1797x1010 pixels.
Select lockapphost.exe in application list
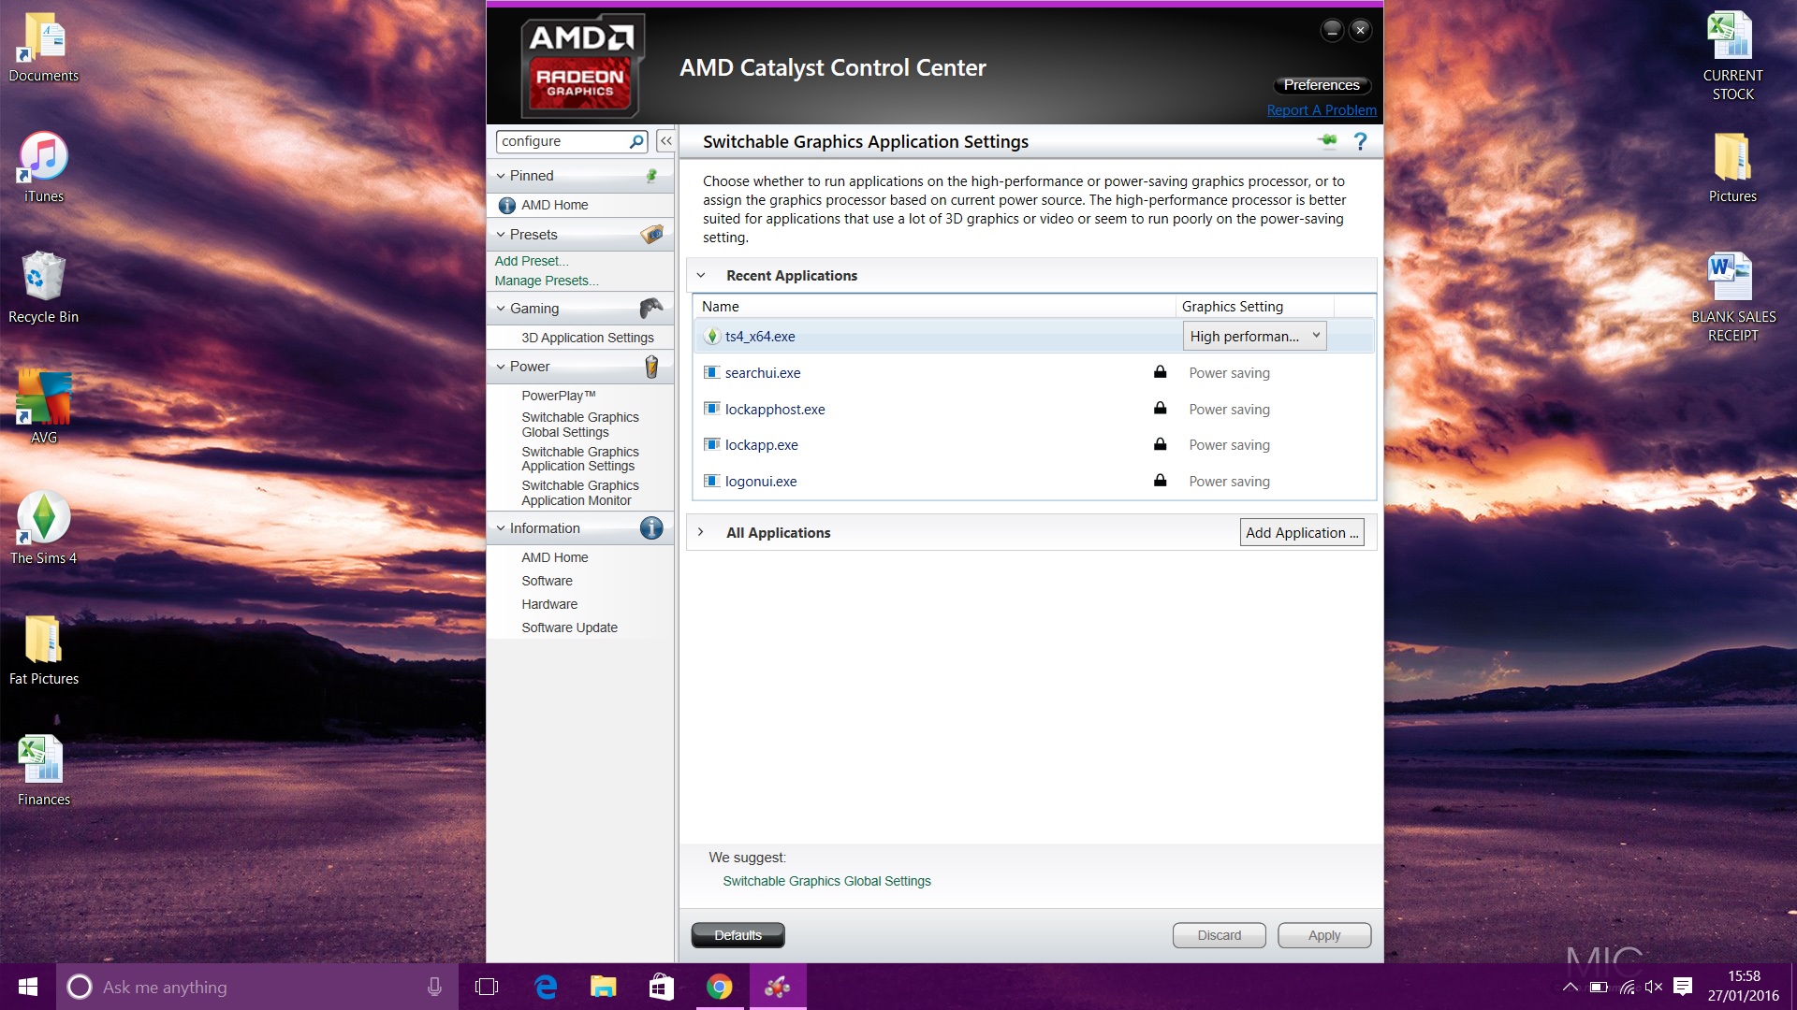(x=1034, y=409)
